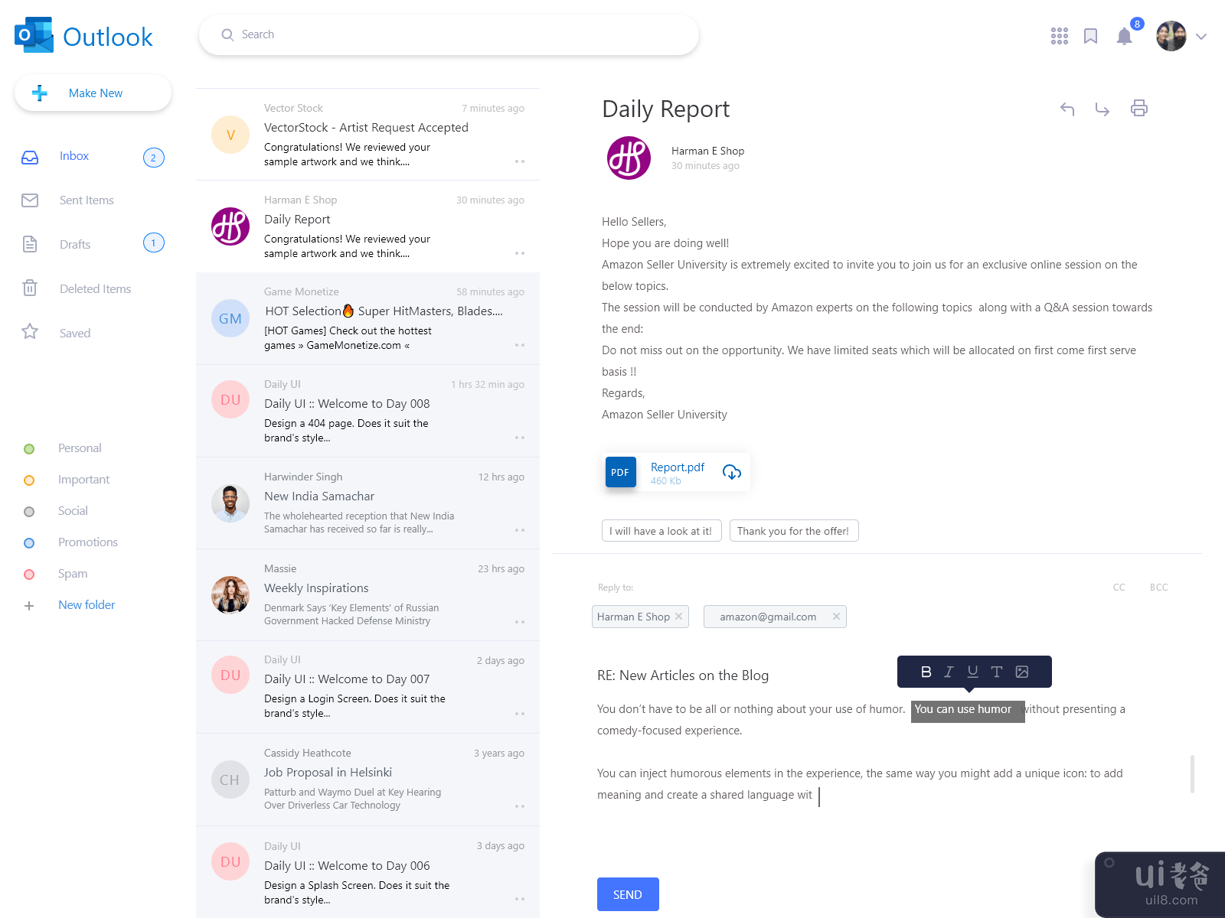
Task: Open the notifications bell
Action: pos(1124,36)
